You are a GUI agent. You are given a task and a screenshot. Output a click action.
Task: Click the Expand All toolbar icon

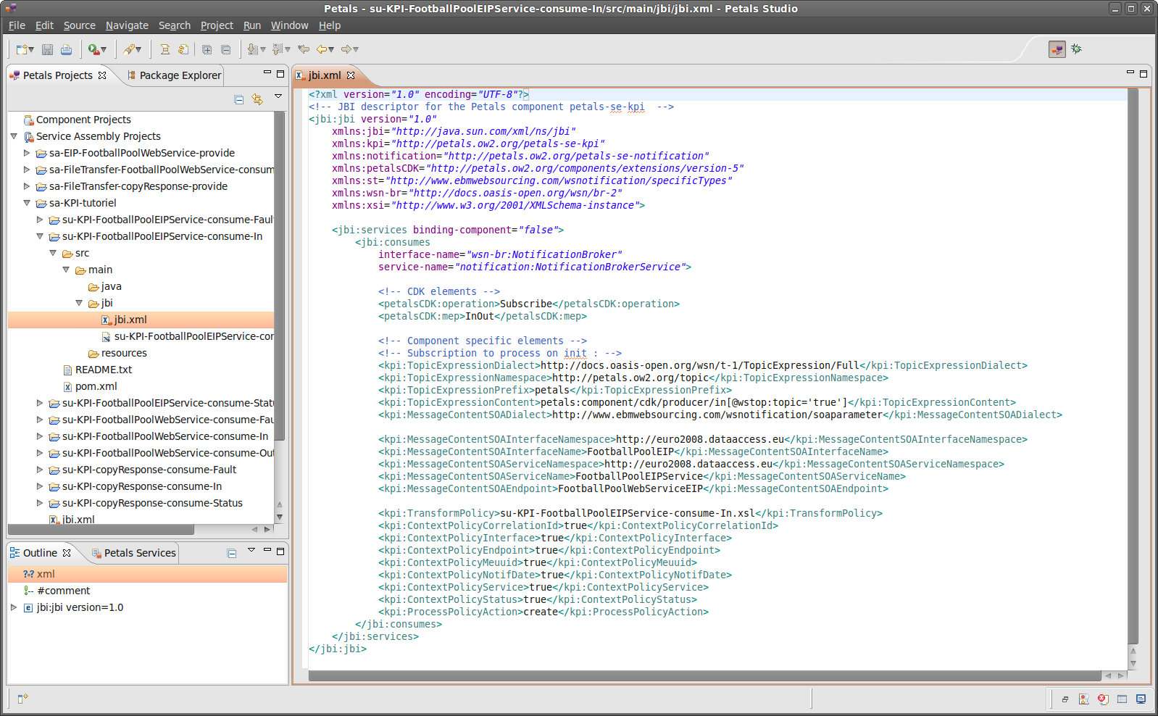tap(207, 49)
